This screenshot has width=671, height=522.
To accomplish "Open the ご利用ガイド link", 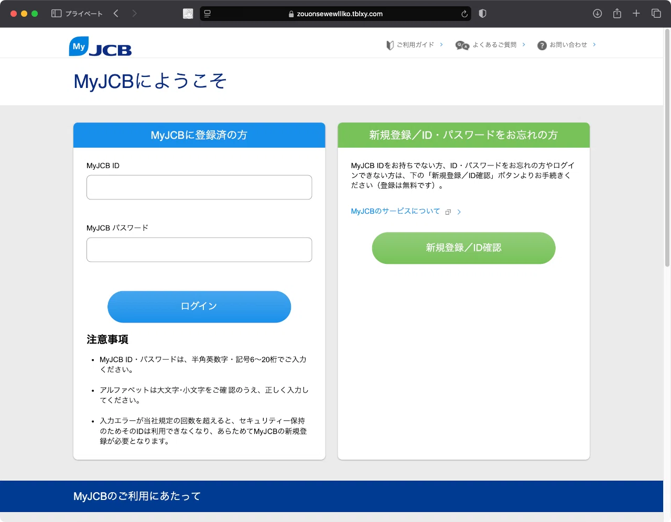I will (415, 45).
